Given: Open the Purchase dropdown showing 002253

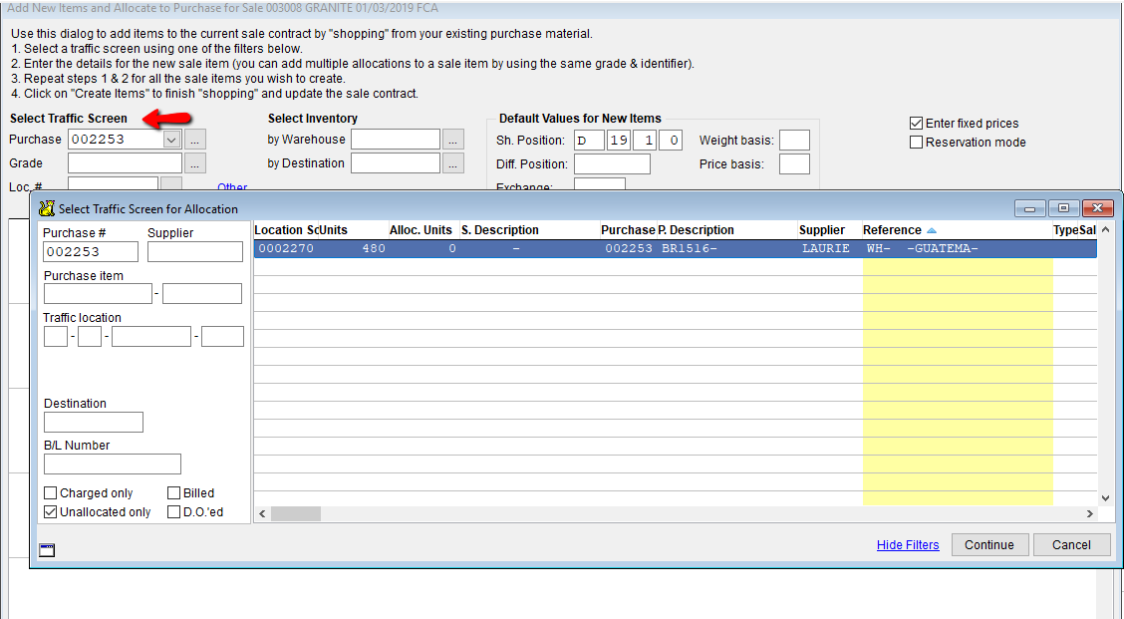Looking at the screenshot, I should pyautogui.click(x=171, y=140).
